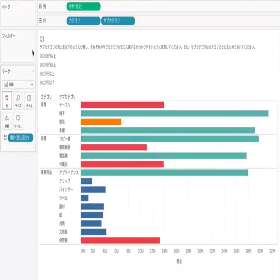Open the mark type dropdown set to 自動

[18, 85]
